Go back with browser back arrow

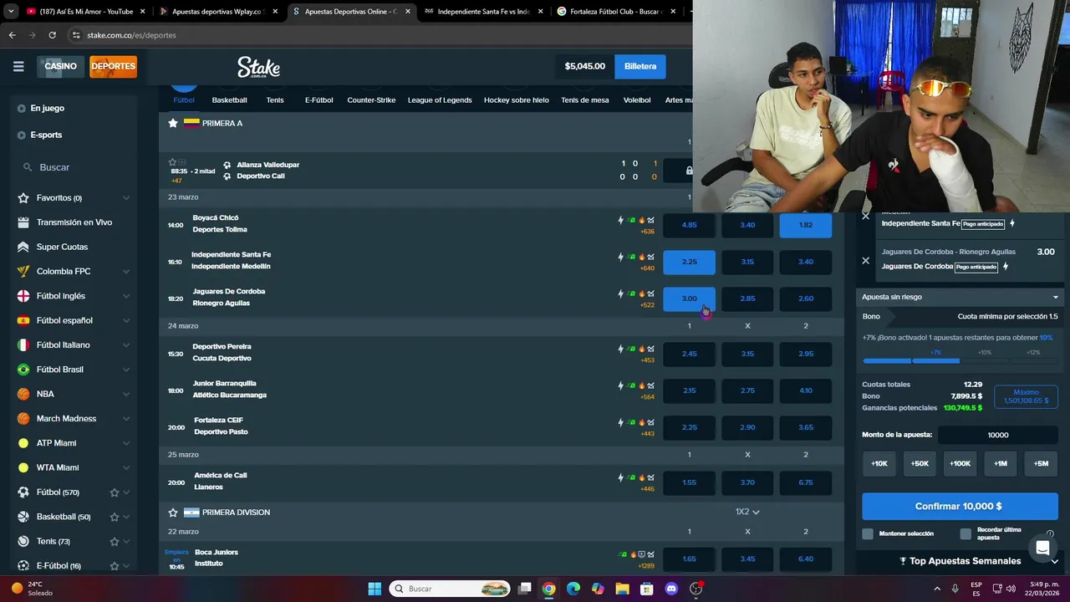pos(13,35)
